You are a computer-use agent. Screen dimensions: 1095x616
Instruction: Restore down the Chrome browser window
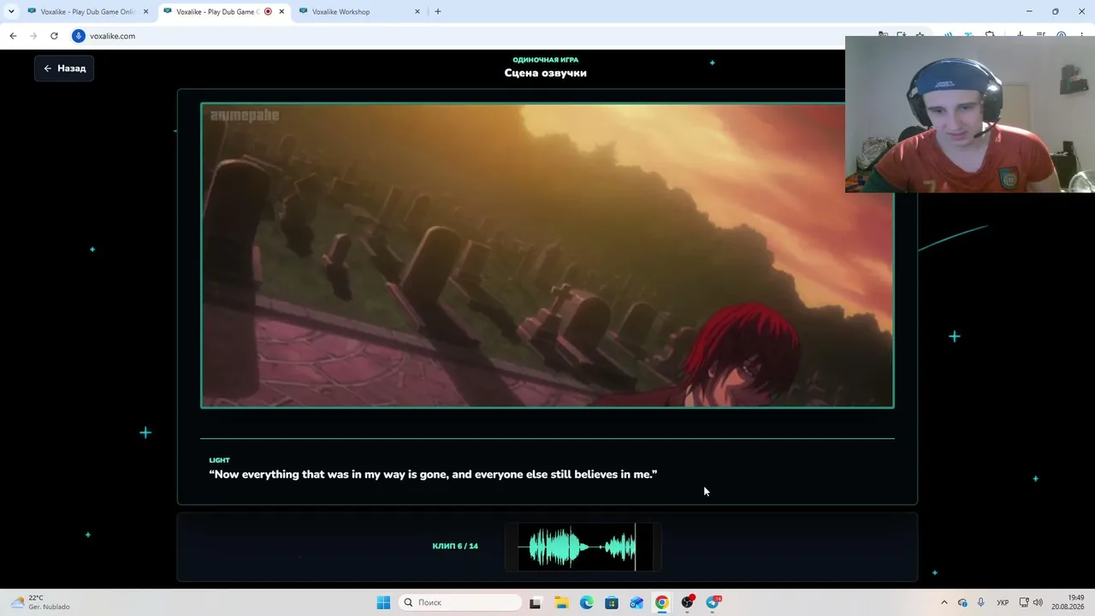(x=1056, y=12)
